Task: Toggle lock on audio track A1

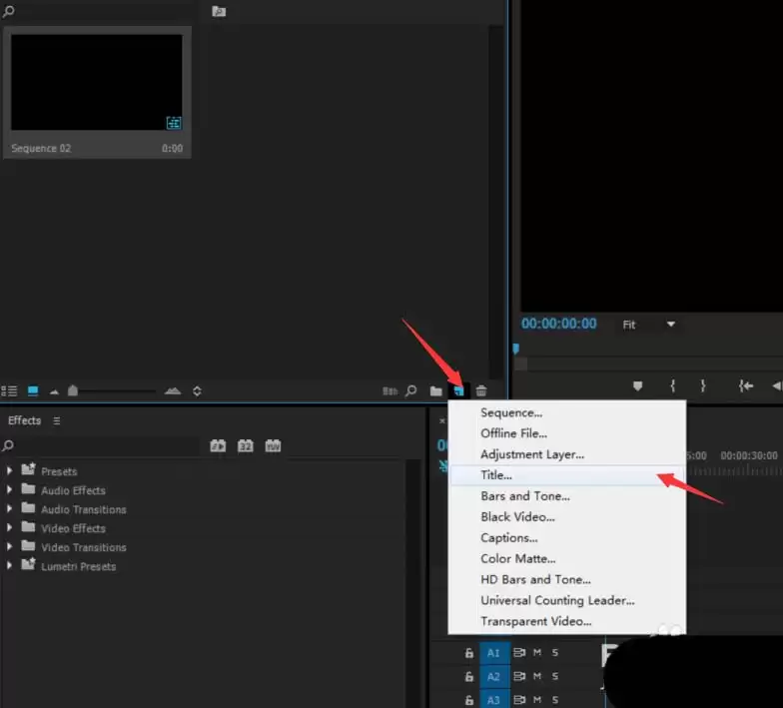Action: (x=468, y=653)
